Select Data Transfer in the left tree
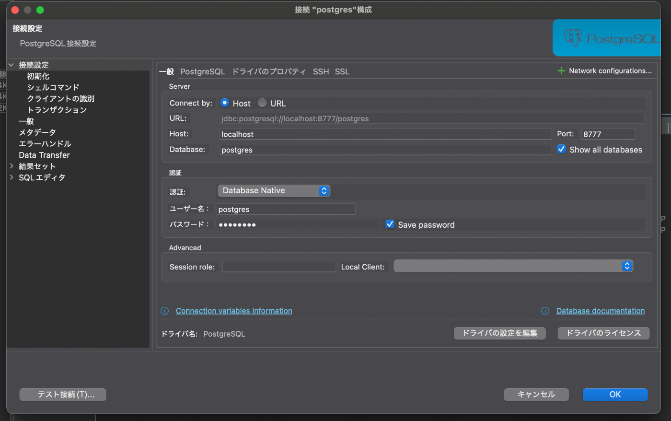 click(44, 155)
